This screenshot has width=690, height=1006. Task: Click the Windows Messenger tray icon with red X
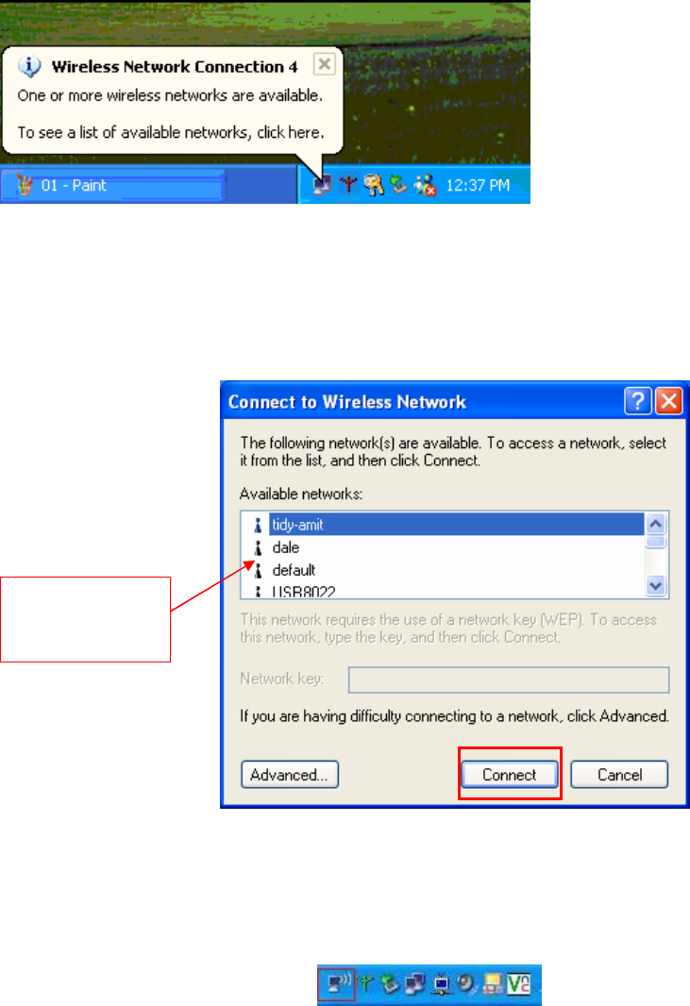tap(426, 185)
